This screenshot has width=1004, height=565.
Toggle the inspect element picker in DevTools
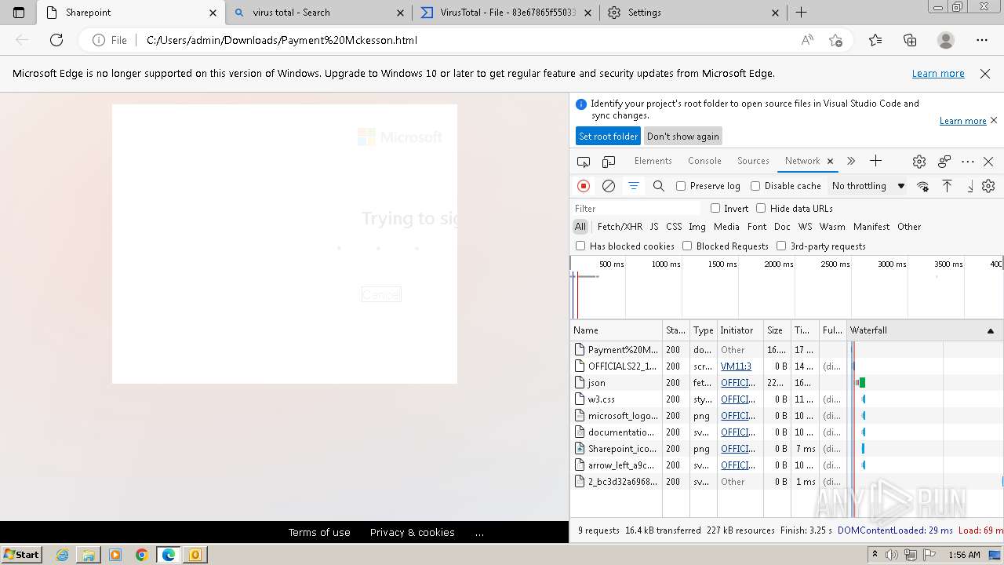pos(584,162)
